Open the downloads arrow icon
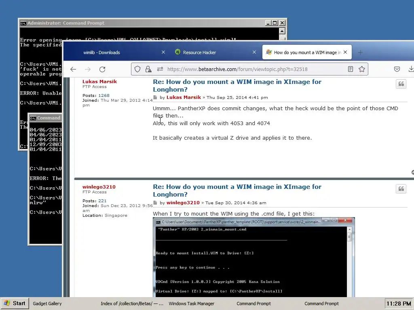The height and width of the screenshot is (310, 414). point(411,69)
